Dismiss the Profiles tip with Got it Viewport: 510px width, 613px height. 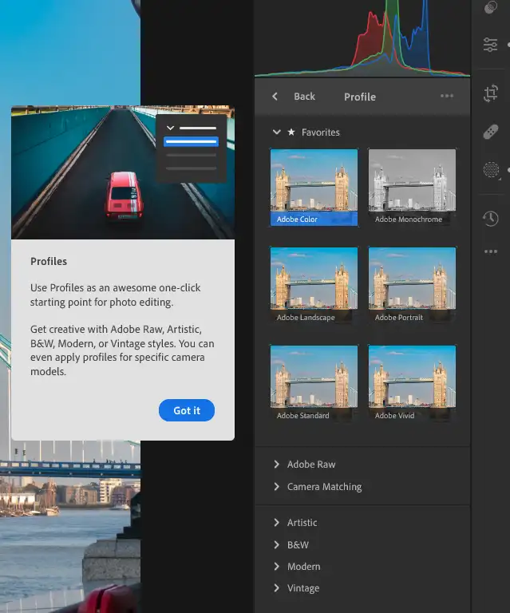click(x=187, y=410)
